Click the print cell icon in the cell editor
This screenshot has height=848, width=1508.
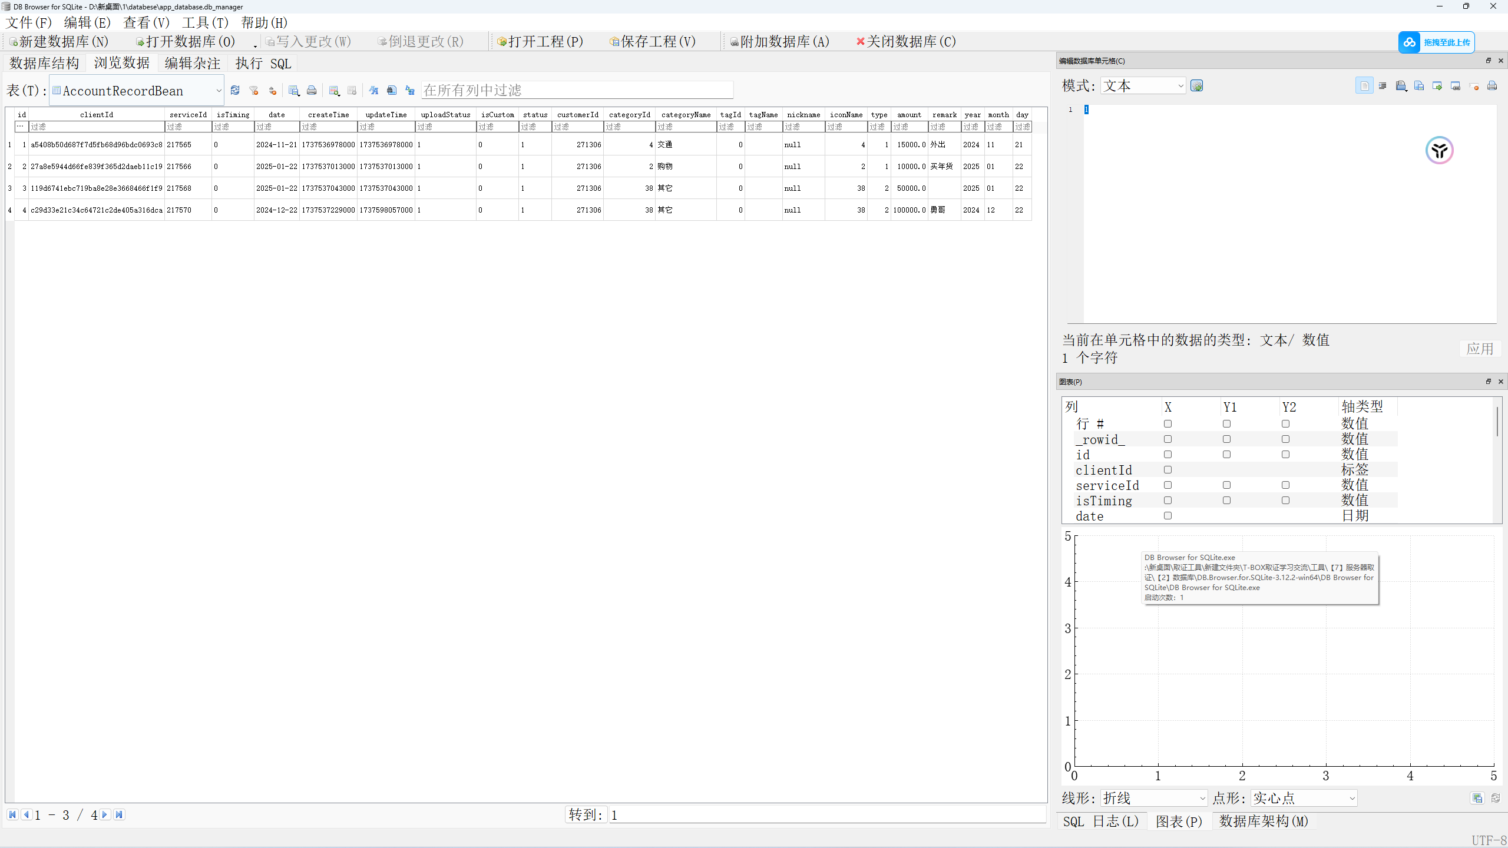coord(1492,86)
